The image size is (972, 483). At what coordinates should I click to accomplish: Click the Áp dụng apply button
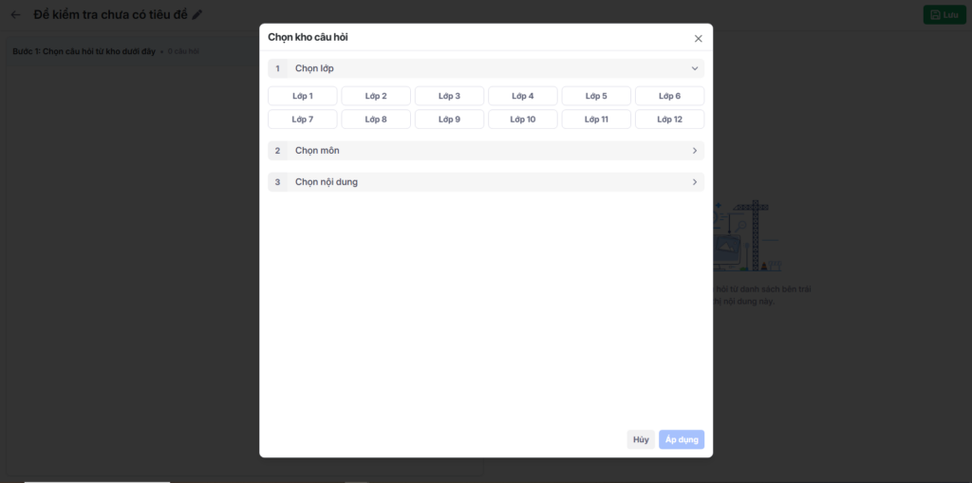pos(682,439)
